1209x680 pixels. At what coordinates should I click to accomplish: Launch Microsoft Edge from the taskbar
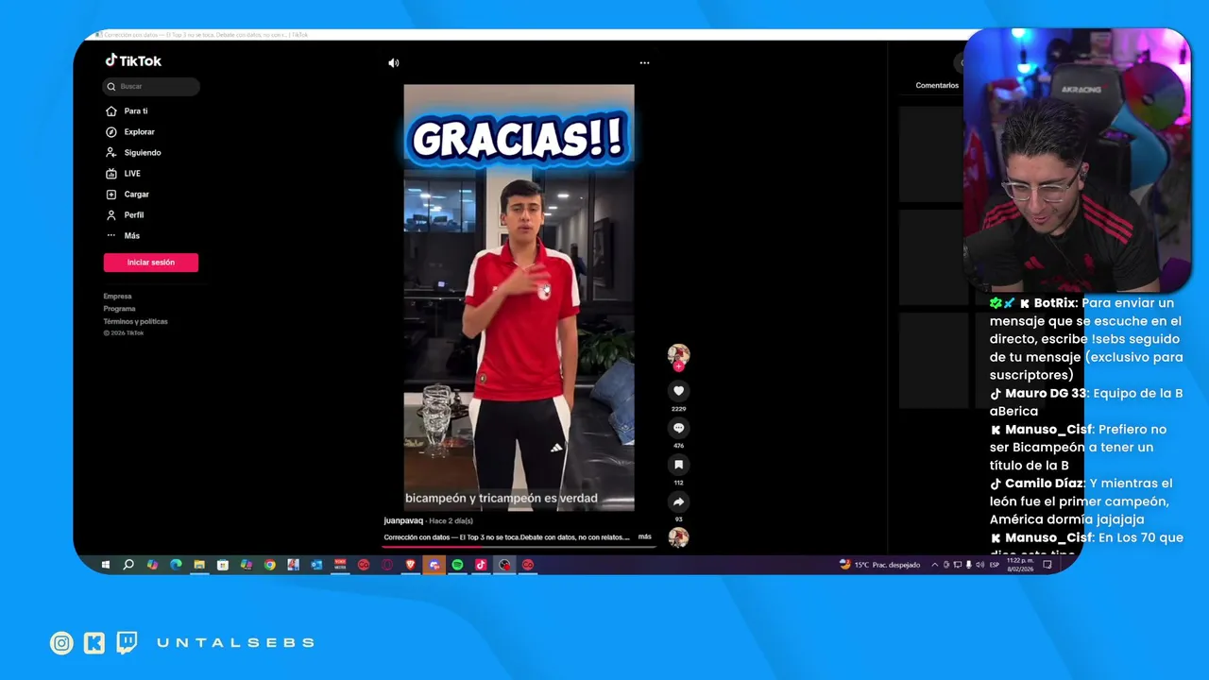[176, 565]
